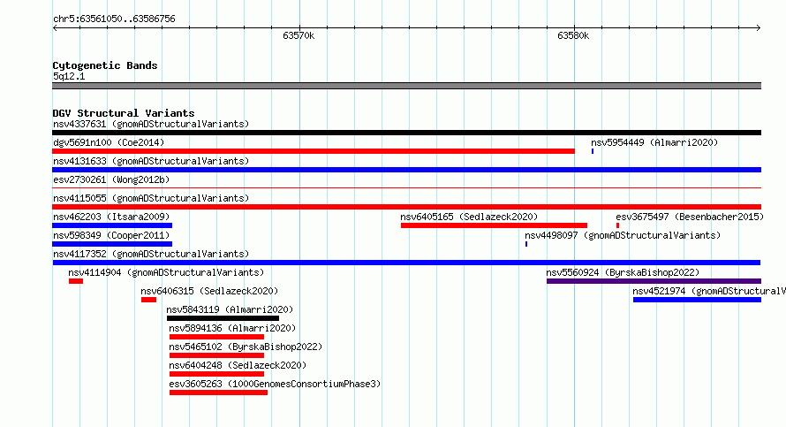Click the tiny blue nsv5954449 marker
Image resolution: width=786 pixels, height=427 pixels.
[x=593, y=151]
